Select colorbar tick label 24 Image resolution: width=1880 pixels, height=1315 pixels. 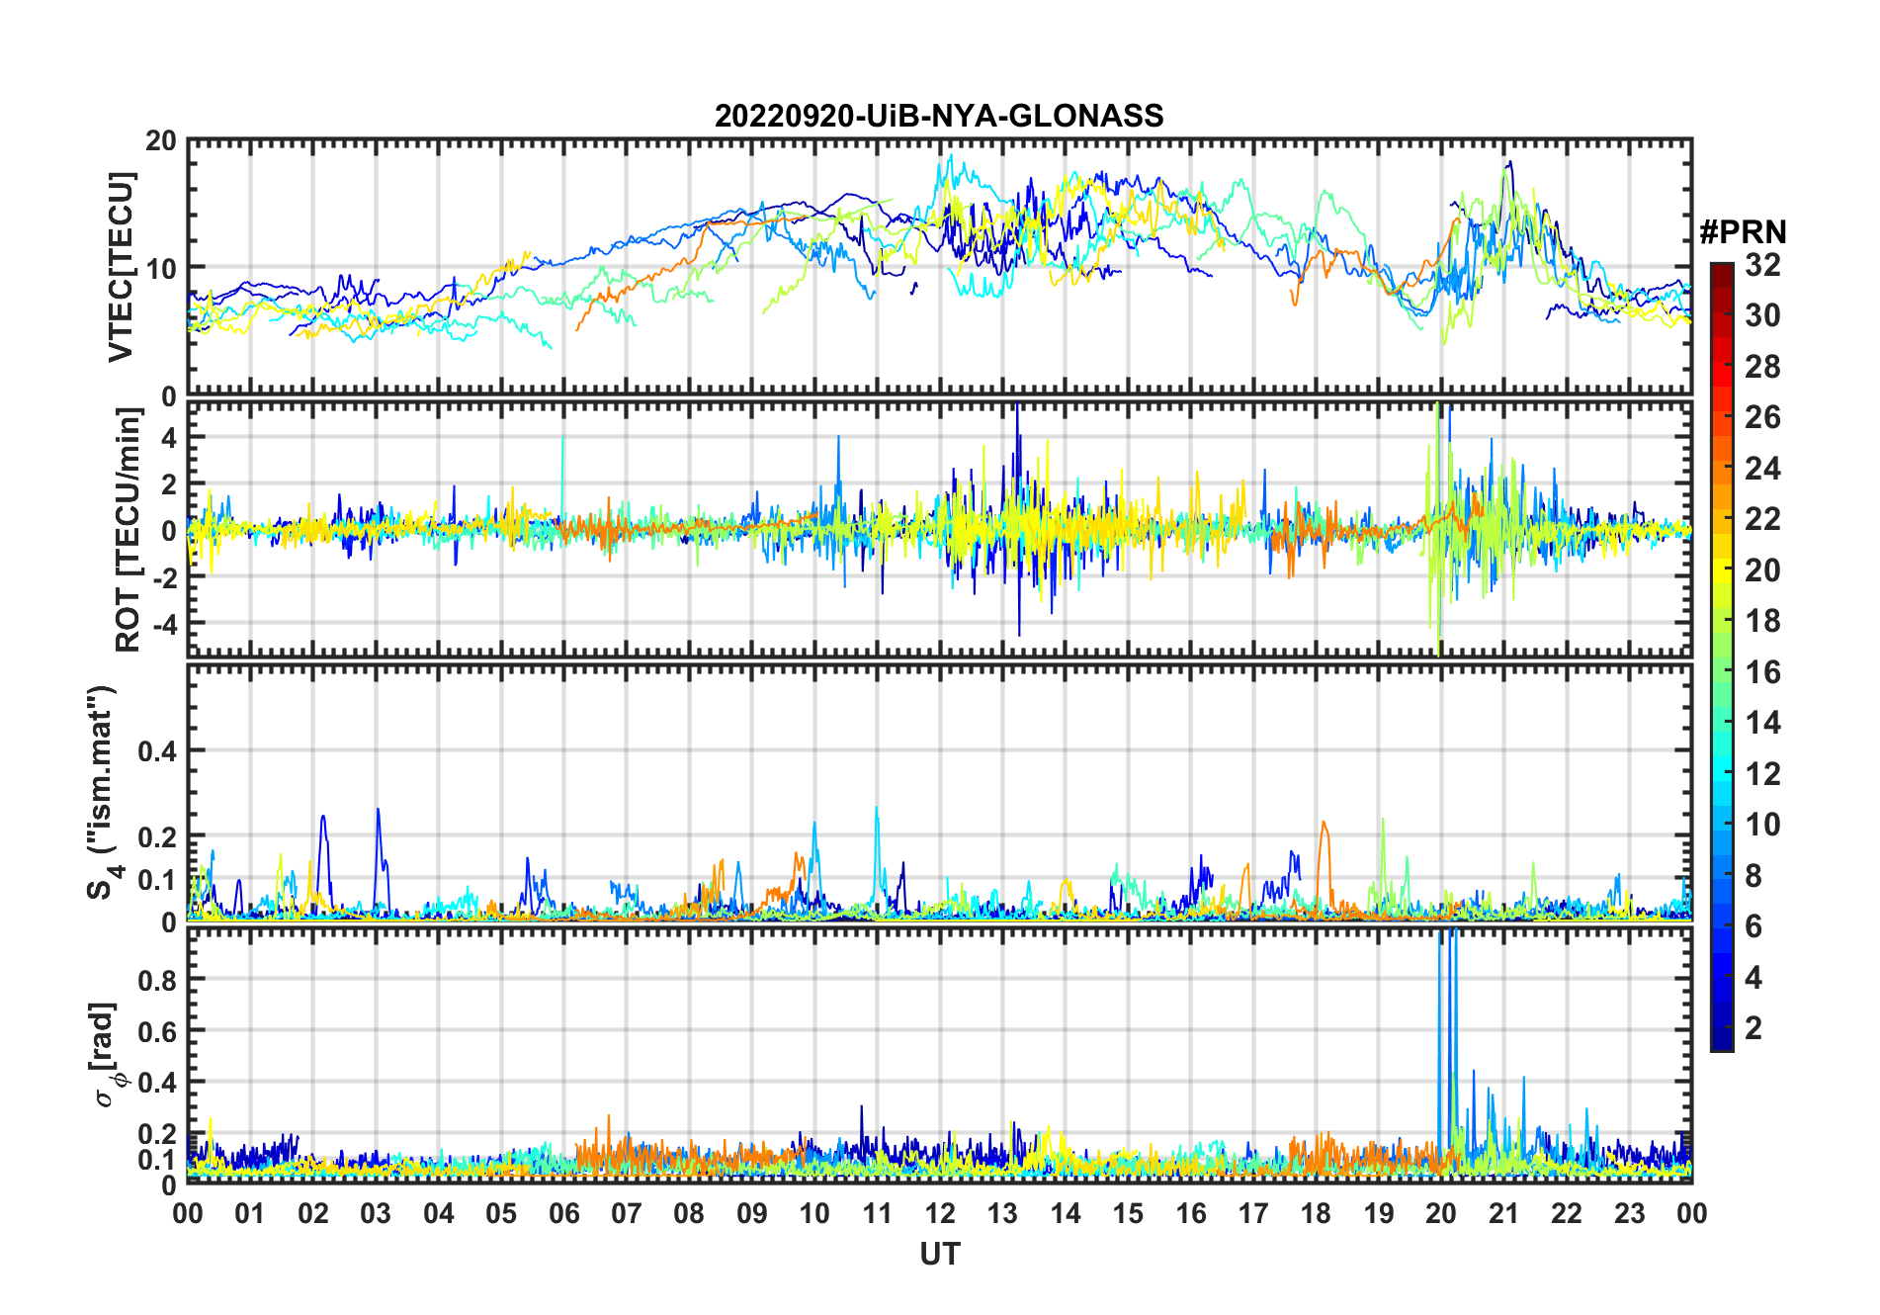click(1762, 469)
